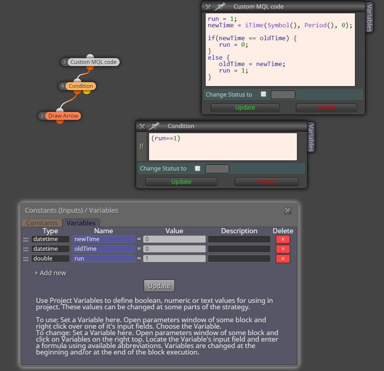Switch to the Constants tab
The width and height of the screenshot is (384, 371).
(x=42, y=223)
